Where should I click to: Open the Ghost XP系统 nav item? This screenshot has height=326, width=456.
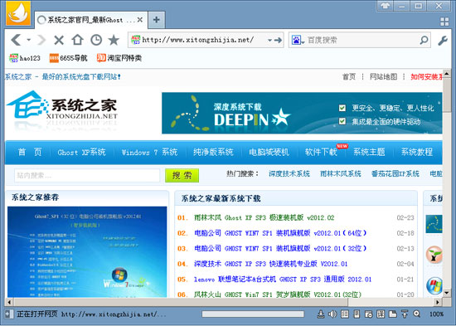[81, 152]
